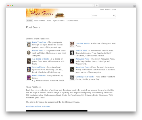Screen dimensions: 142x120
Task: Follow the Romantic Poets text link
Action: 82,59
